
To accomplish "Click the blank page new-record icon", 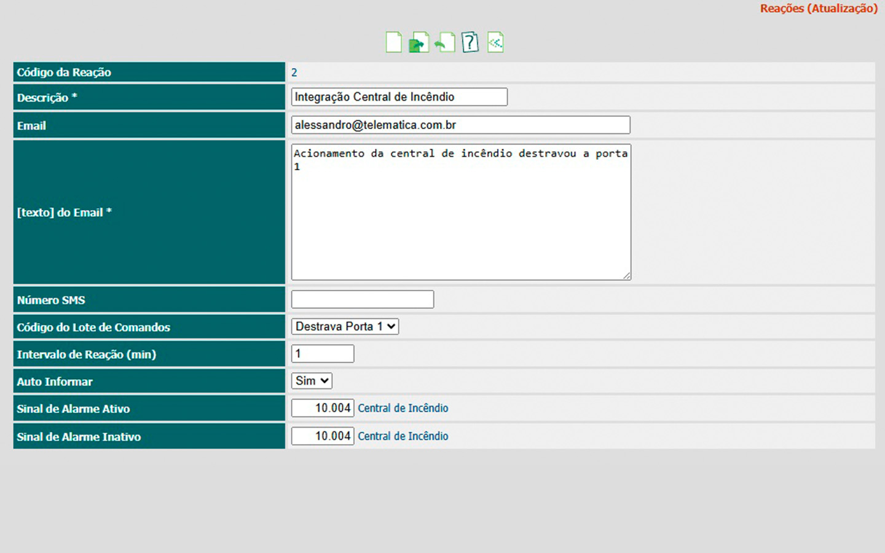I will click(x=393, y=42).
